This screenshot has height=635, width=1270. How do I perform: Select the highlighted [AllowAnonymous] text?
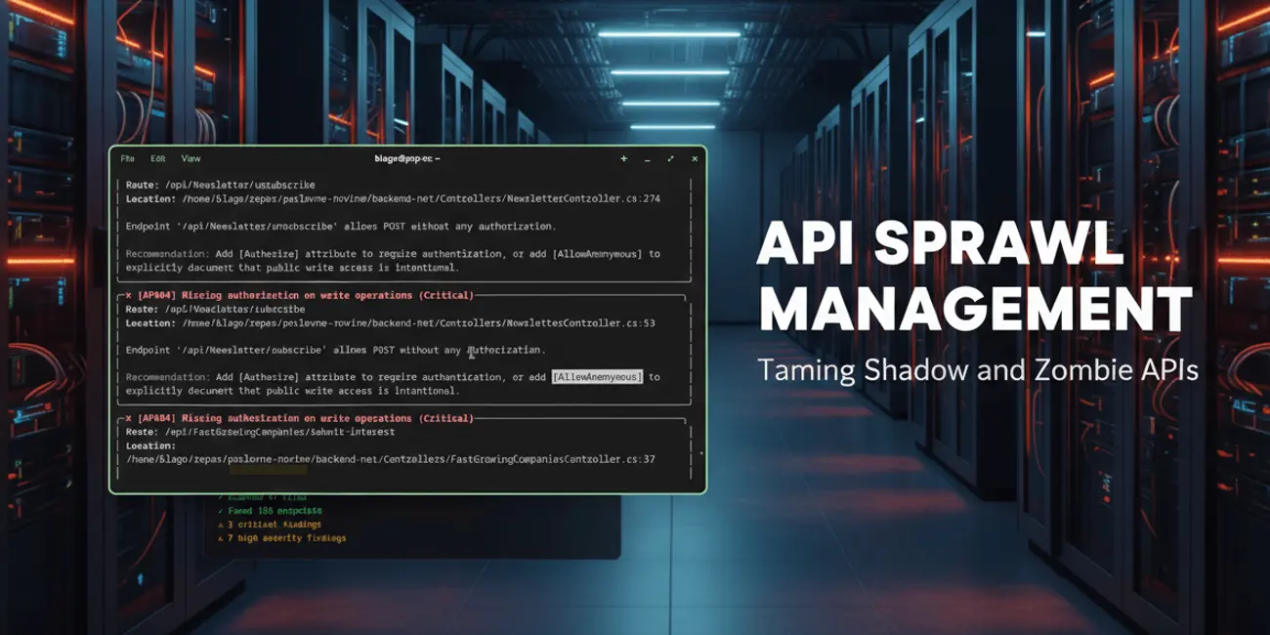596,376
